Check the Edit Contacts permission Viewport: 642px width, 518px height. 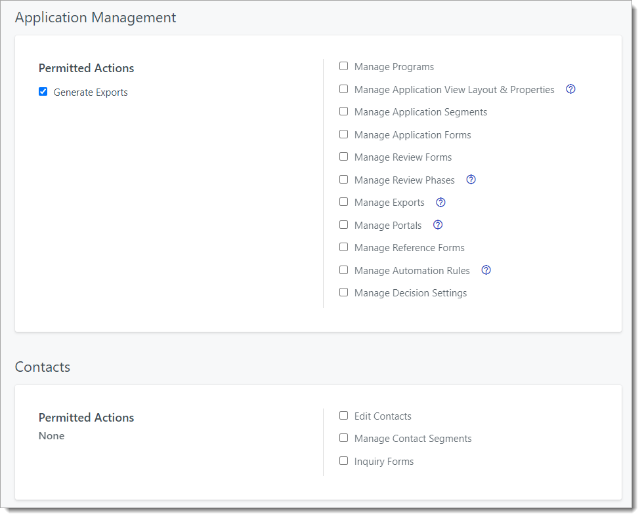tap(343, 415)
